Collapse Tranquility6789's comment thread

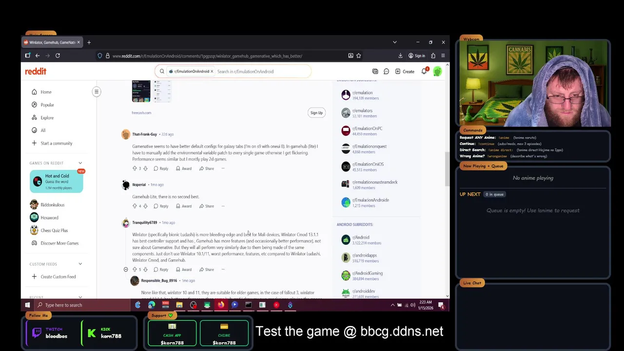coord(126,270)
